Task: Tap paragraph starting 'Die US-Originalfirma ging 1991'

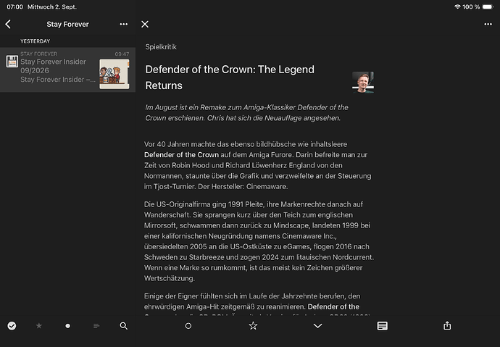Action: (x=259, y=241)
